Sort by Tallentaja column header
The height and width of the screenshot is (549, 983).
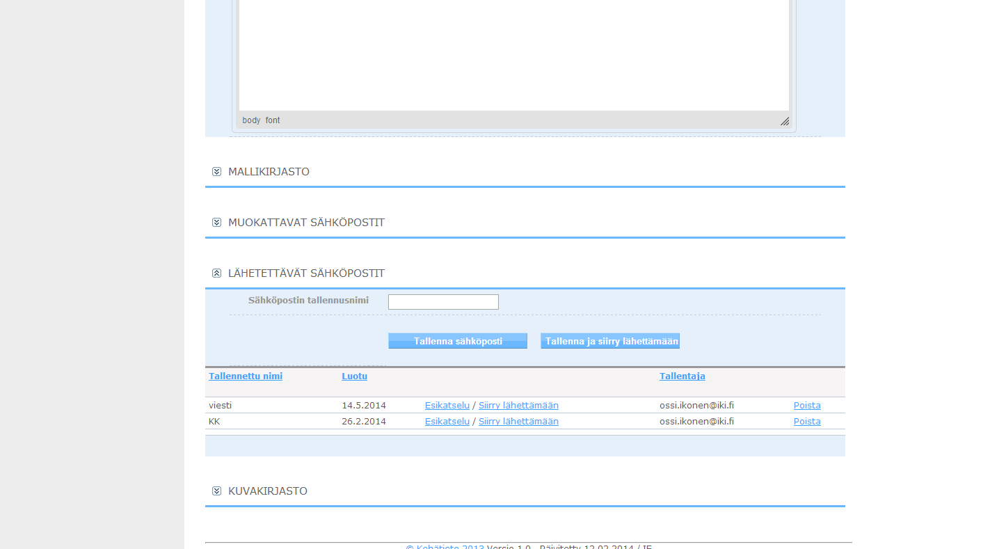point(682,376)
